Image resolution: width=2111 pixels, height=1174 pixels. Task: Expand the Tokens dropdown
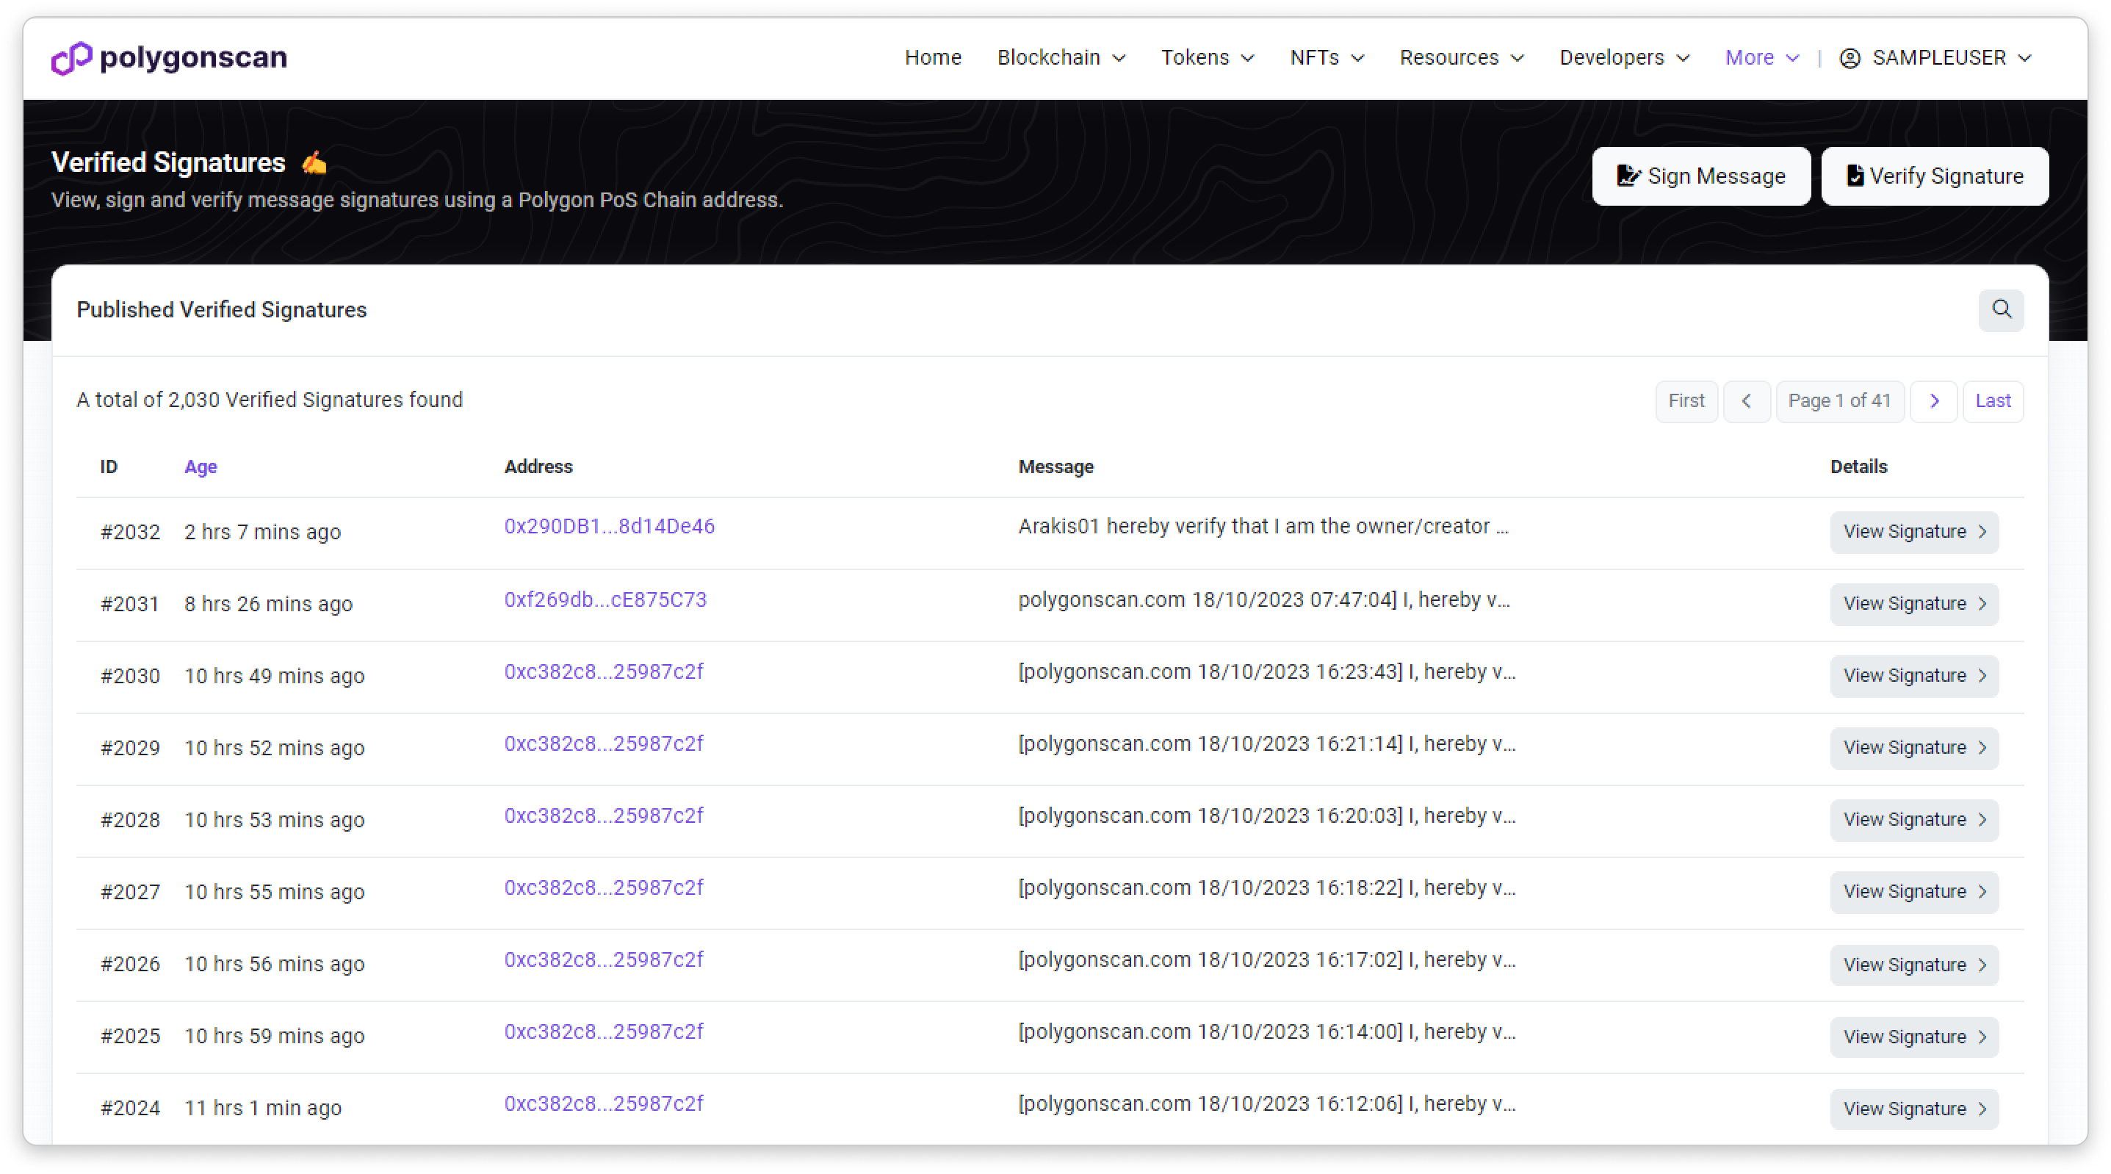tap(1208, 57)
